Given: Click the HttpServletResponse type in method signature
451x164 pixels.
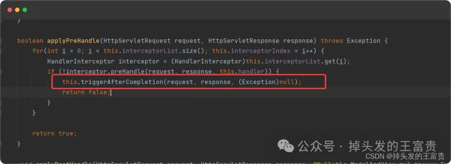Looking at the screenshot, I should pyautogui.click(x=243, y=41).
